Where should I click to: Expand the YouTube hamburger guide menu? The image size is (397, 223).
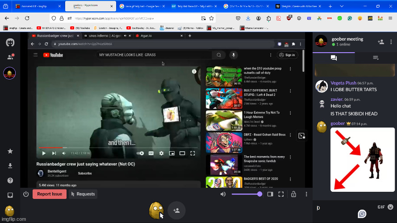pos(36,55)
